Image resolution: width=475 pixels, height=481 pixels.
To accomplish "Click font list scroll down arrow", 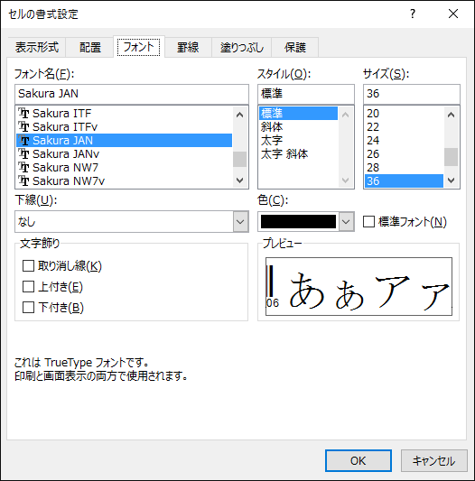I will pos(240,180).
